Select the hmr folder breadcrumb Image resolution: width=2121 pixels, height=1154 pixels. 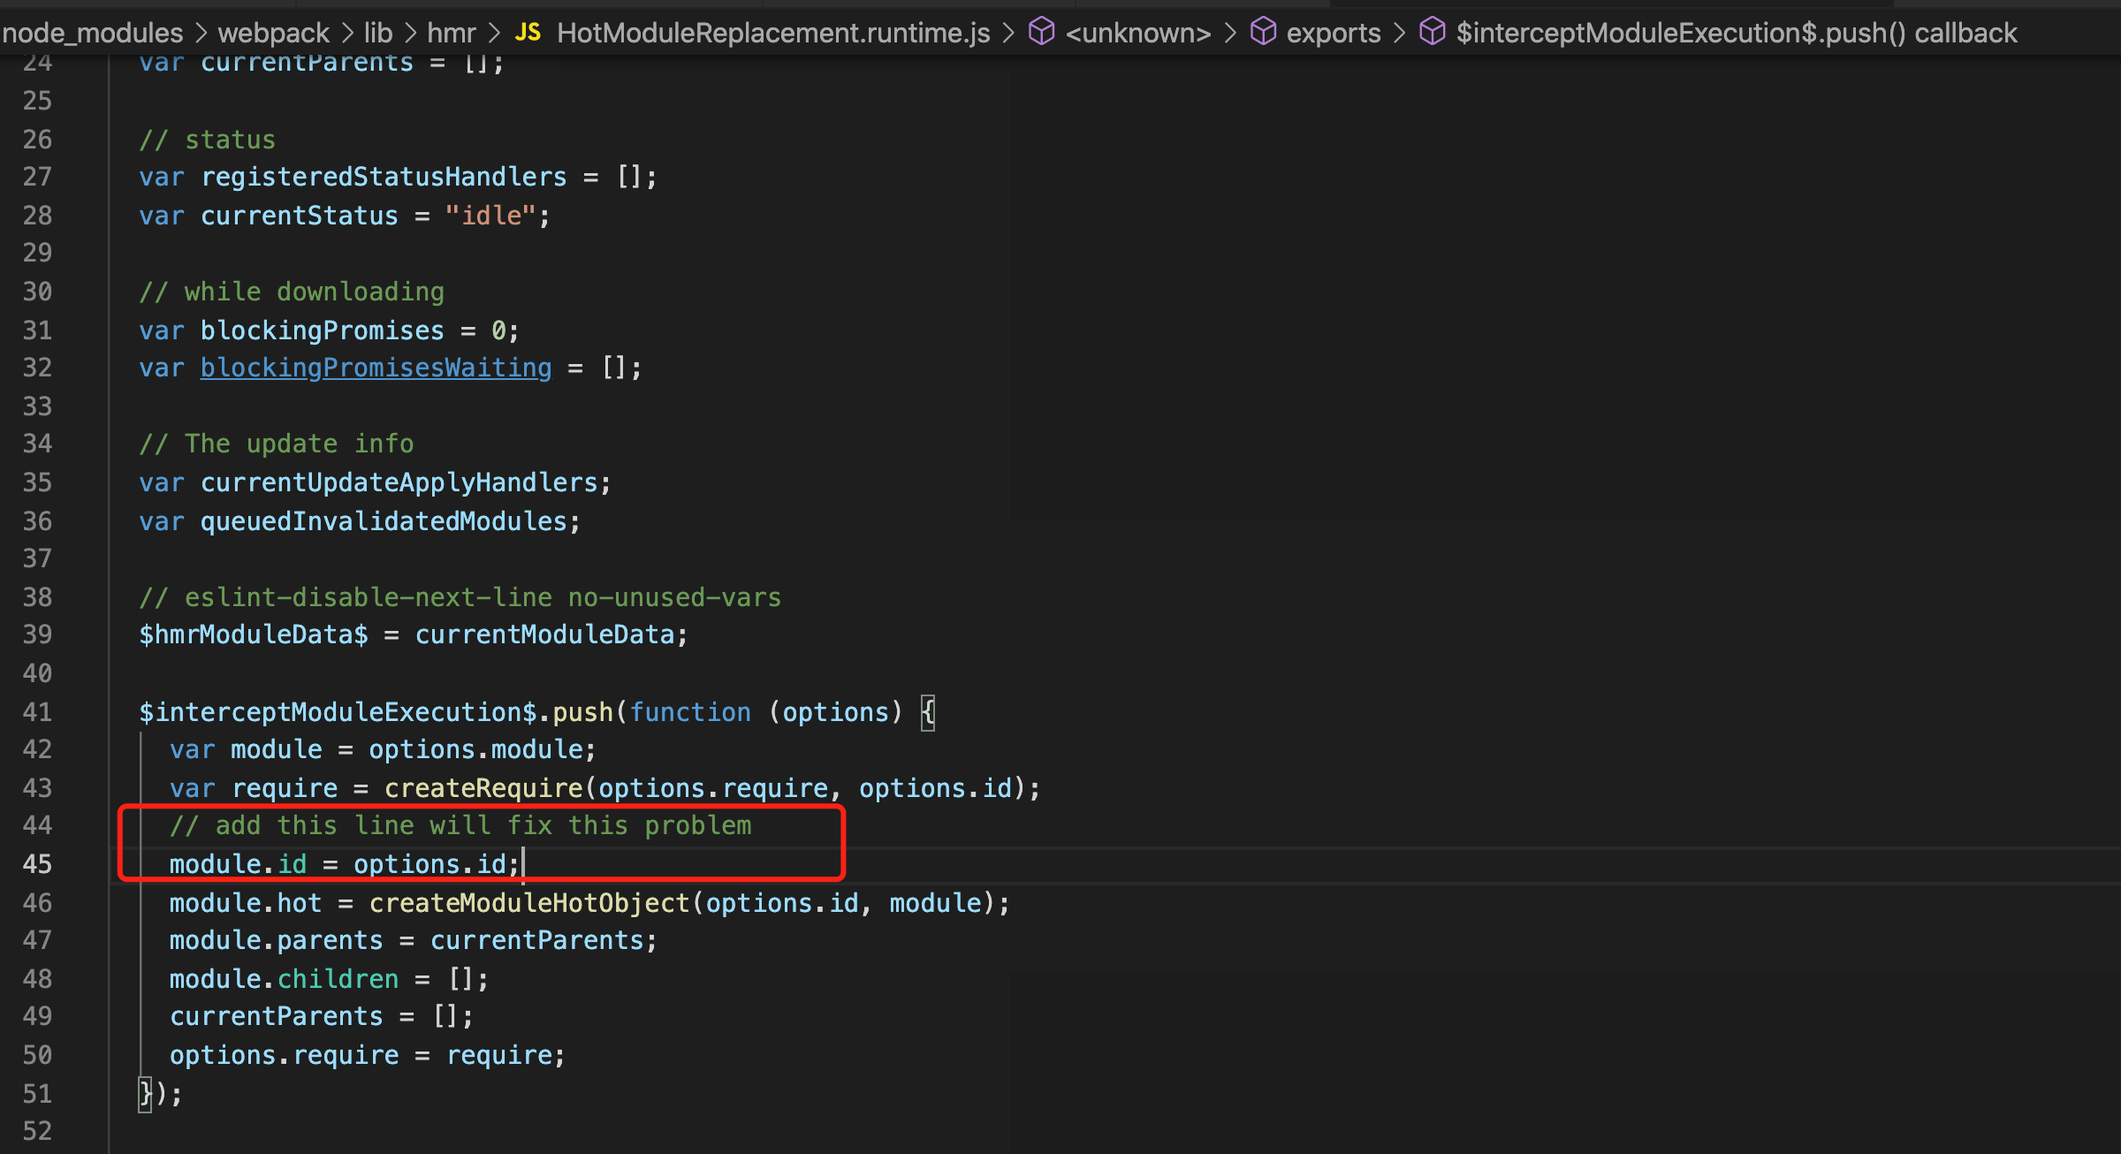pyautogui.click(x=452, y=33)
